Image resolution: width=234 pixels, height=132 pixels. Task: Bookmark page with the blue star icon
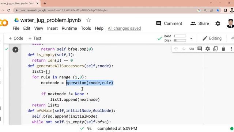pos(218,10)
